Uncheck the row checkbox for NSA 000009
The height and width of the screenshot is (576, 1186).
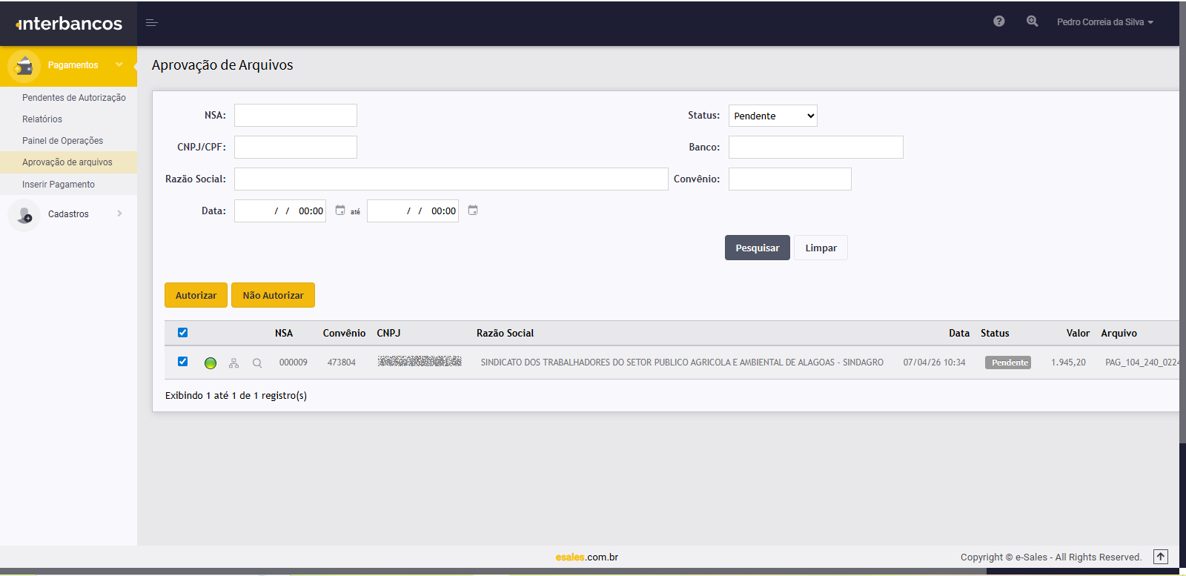click(183, 362)
